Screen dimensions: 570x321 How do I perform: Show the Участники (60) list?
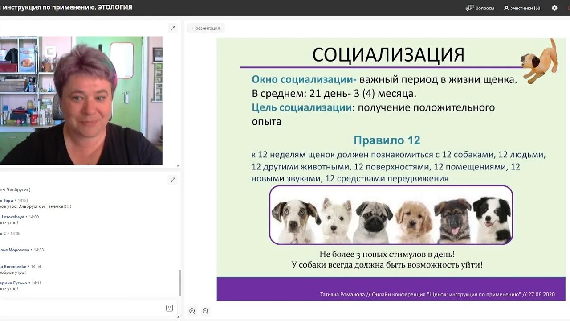coord(523,8)
